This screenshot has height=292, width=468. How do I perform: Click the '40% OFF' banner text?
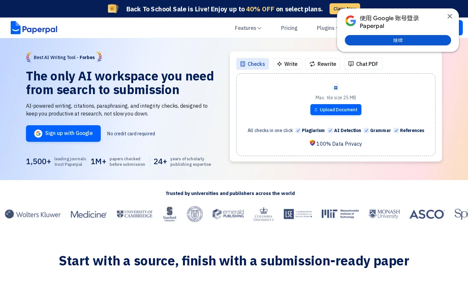(260, 9)
